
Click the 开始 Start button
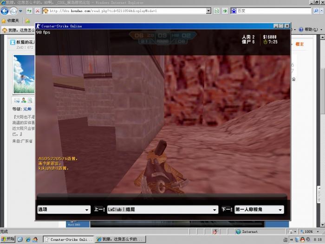click(8, 239)
